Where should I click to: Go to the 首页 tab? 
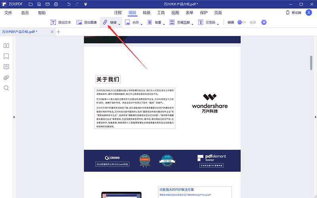(25, 13)
